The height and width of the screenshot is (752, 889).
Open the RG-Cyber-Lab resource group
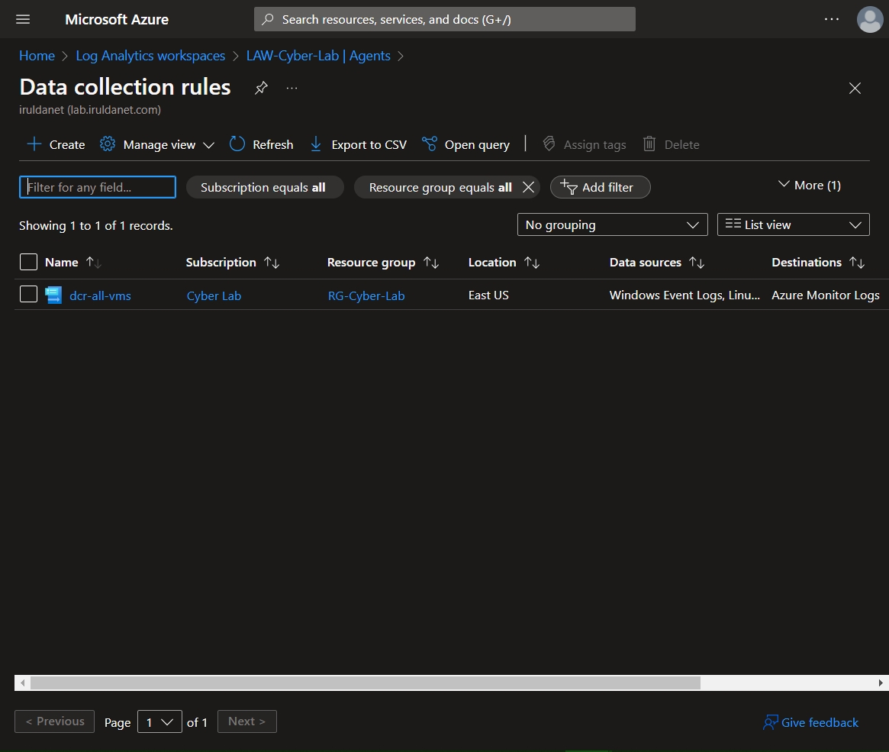click(x=366, y=295)
